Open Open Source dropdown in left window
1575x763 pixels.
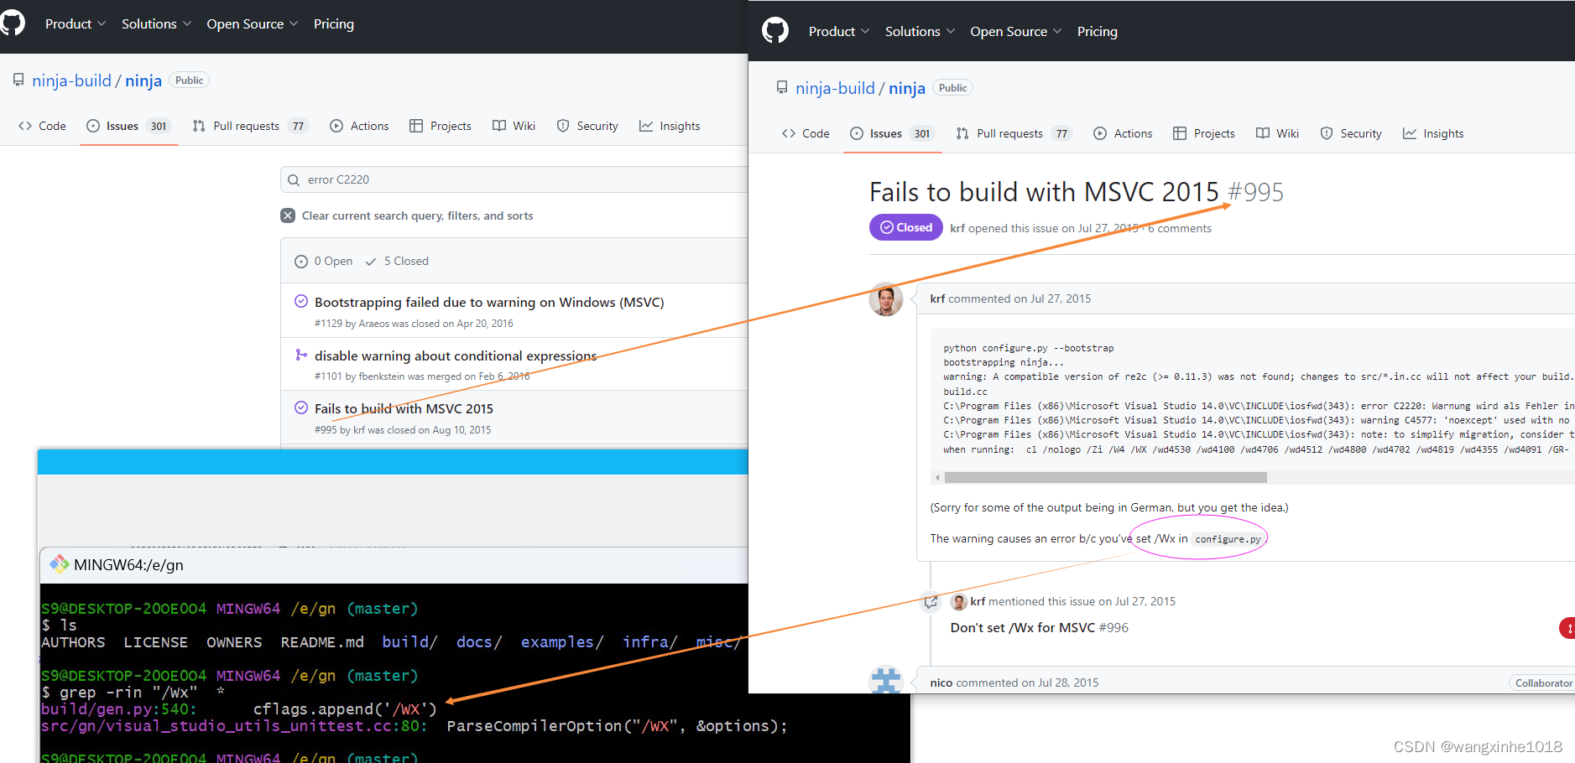click(x=253, y=23)
